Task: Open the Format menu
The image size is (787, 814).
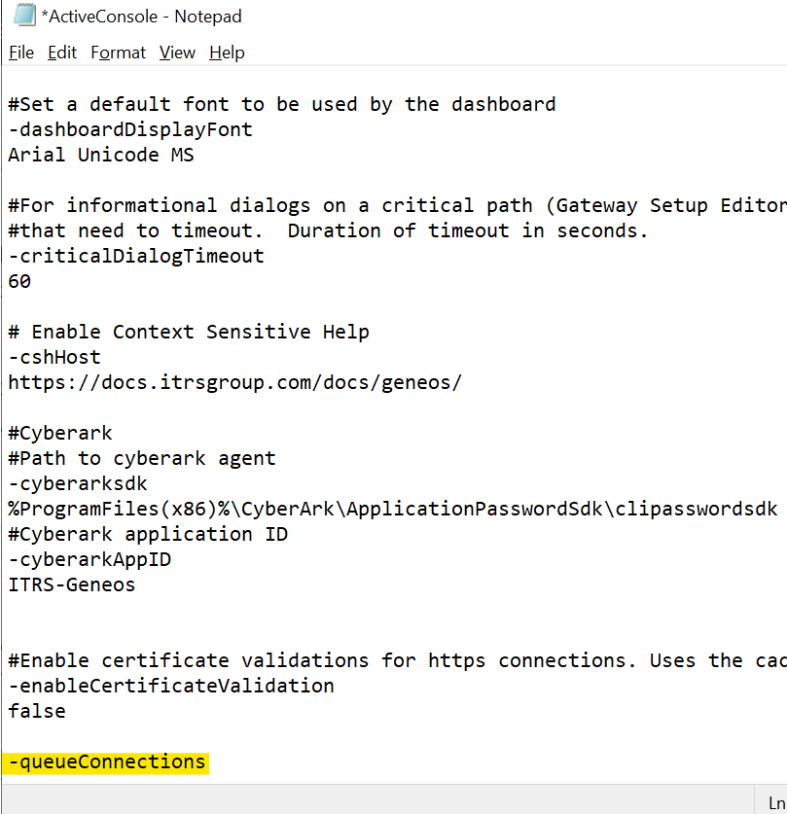Action: [118, 53]
